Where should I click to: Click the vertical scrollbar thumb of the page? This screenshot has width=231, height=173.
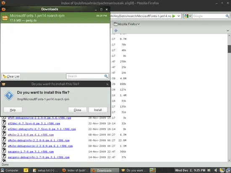click(229, 49)
